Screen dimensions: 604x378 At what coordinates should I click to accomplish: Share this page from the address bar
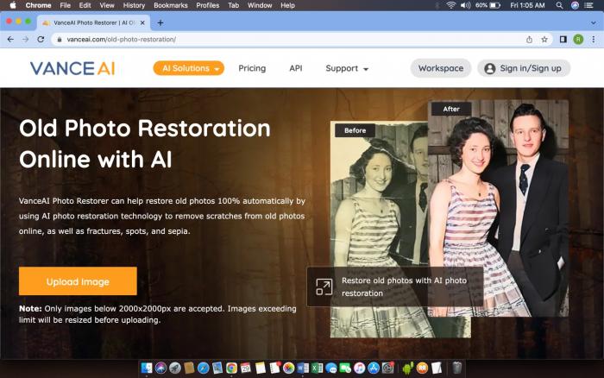click(x=529, y=40)
